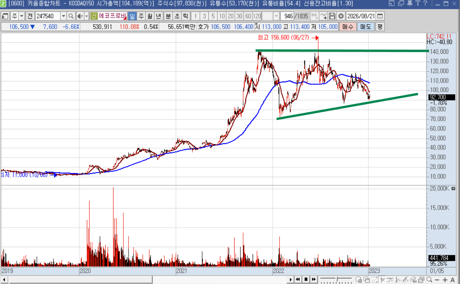Image resolution: width=460 pixels, height=284 pixels.
Task: Click the date field 2026/08/21
Action: click(361, 17)
